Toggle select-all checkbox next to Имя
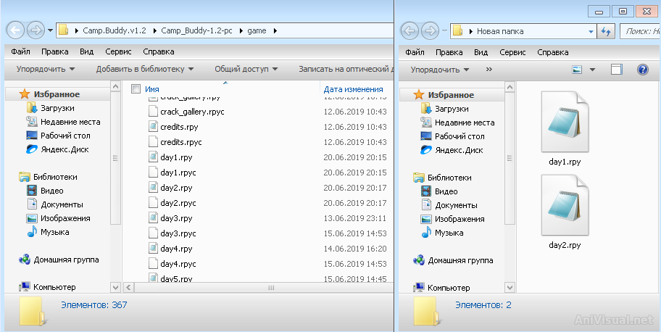 [x=136, y=89]
